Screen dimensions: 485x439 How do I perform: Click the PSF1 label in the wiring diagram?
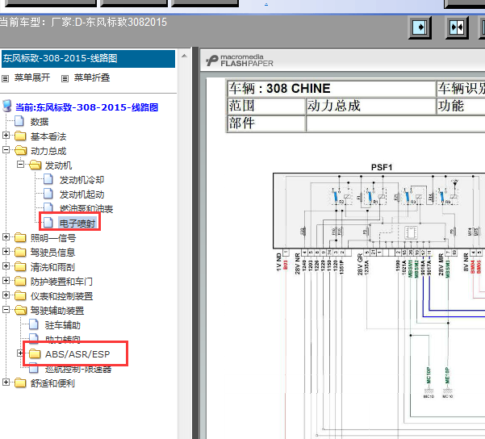[382, 167]
